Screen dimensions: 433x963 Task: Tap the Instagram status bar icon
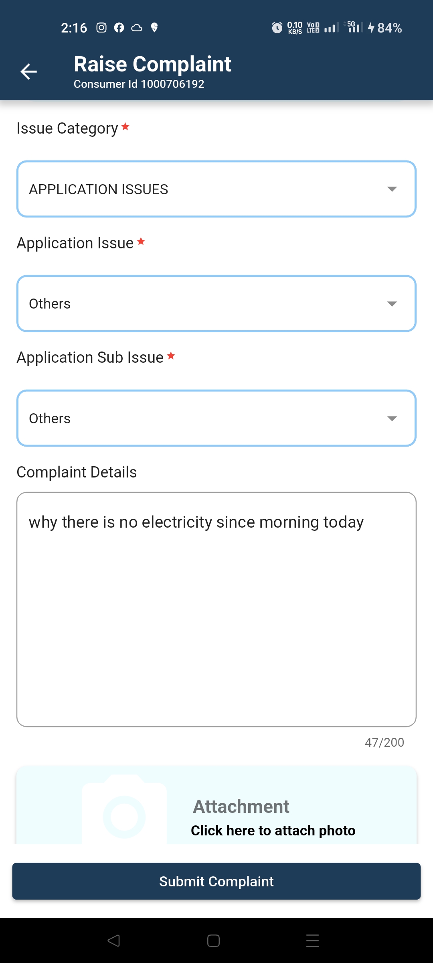(x=101, y=28)
